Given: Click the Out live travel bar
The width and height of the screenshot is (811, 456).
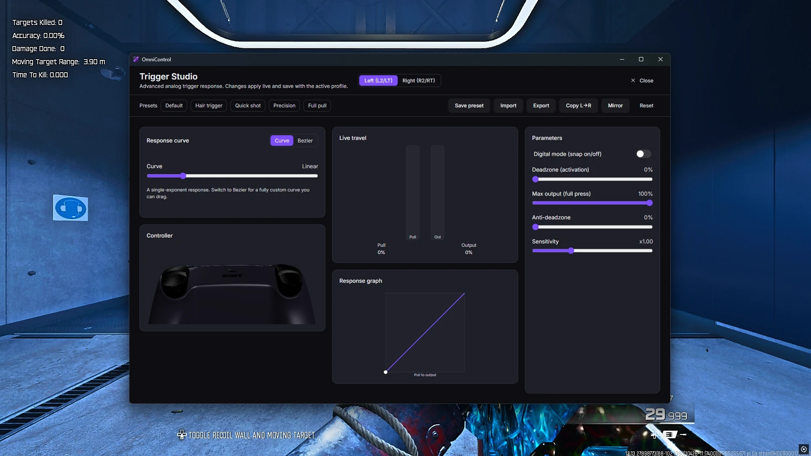Looking at the screenshot, I should 438,193.
